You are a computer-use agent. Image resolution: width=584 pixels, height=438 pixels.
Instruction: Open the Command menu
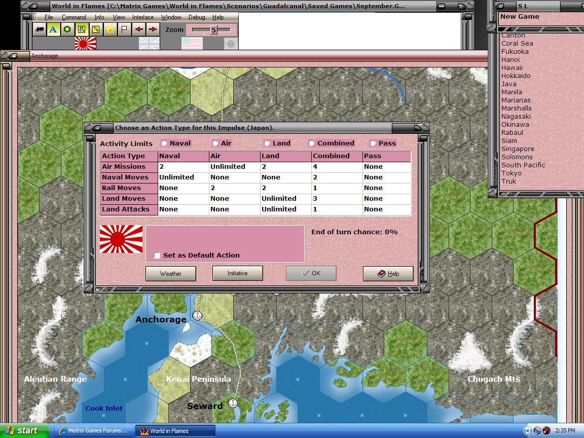click(74, 17)
